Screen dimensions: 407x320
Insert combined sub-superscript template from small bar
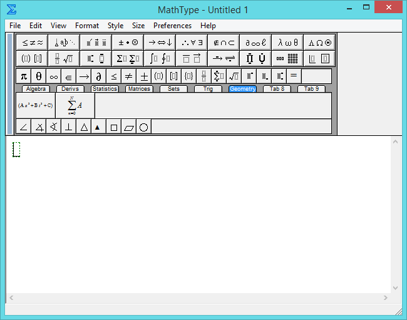(x=279, y=76)
